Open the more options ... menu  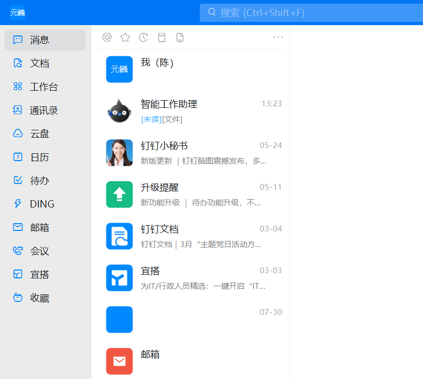277,37
